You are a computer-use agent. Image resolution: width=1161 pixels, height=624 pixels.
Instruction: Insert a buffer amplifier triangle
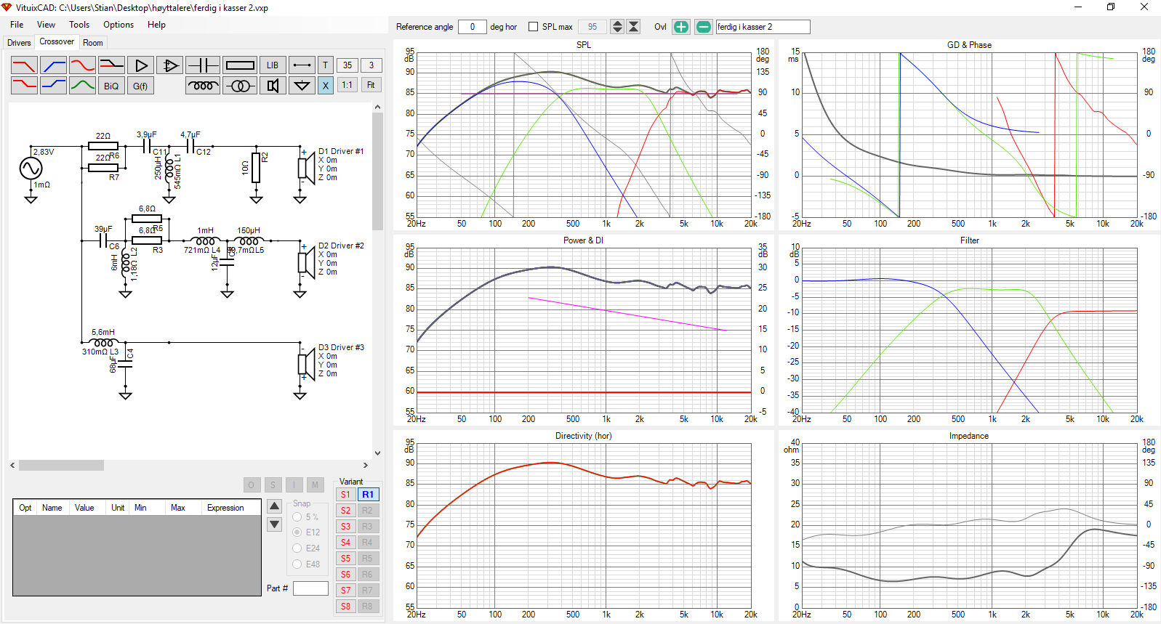coord(140,65)
